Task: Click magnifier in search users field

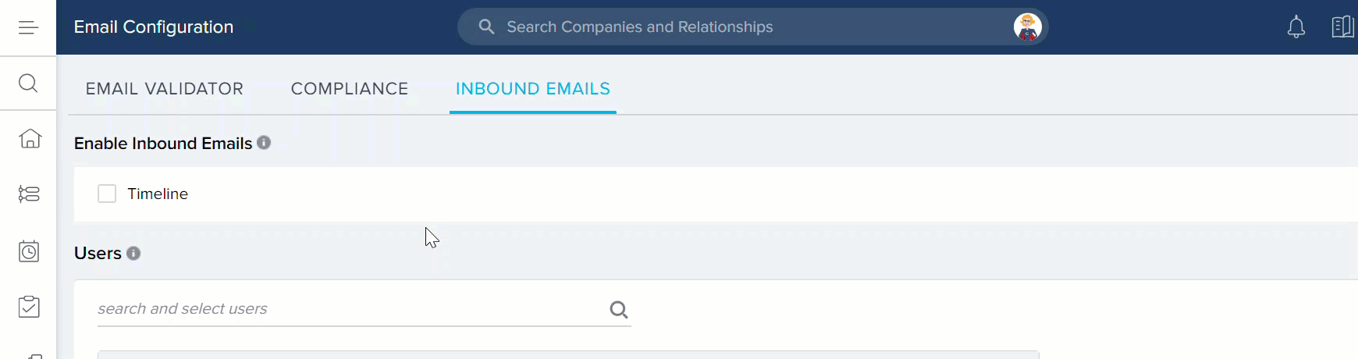Action: click(619, 310)
